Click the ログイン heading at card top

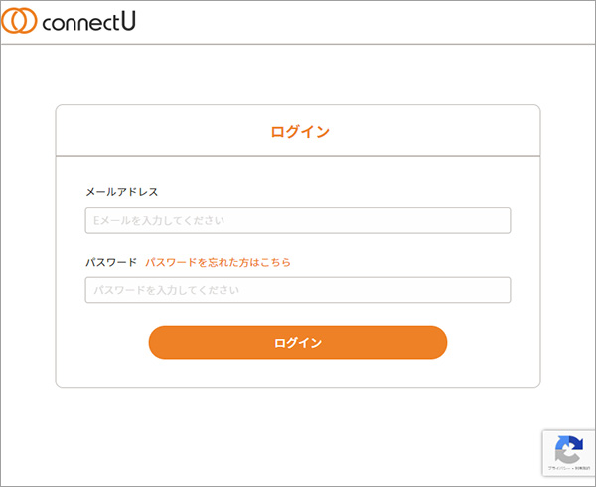pyautogui.click(x=299, y=131)
